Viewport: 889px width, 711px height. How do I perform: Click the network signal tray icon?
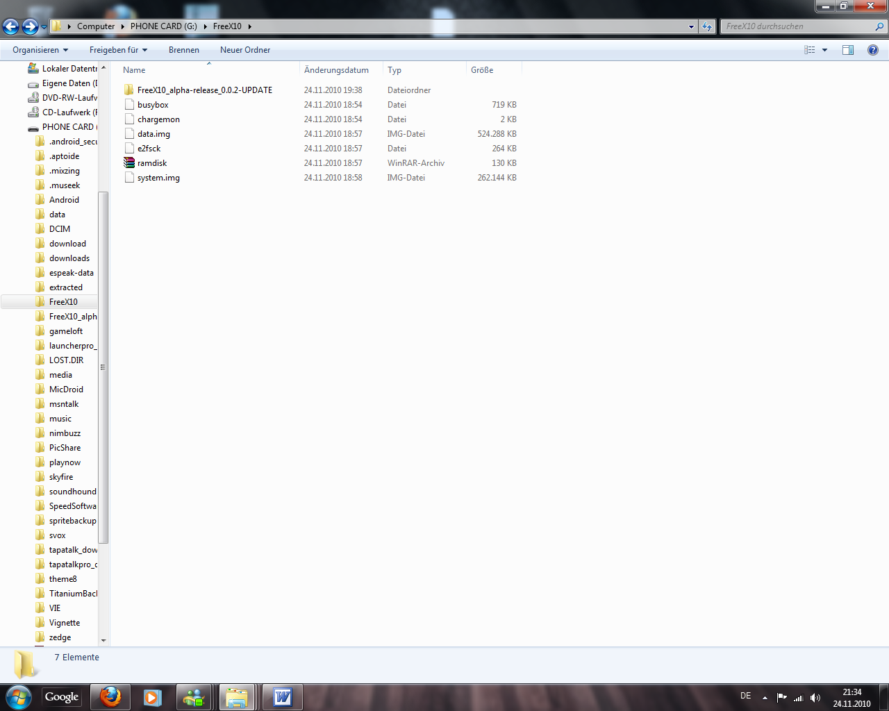click(x=798, y=698)
